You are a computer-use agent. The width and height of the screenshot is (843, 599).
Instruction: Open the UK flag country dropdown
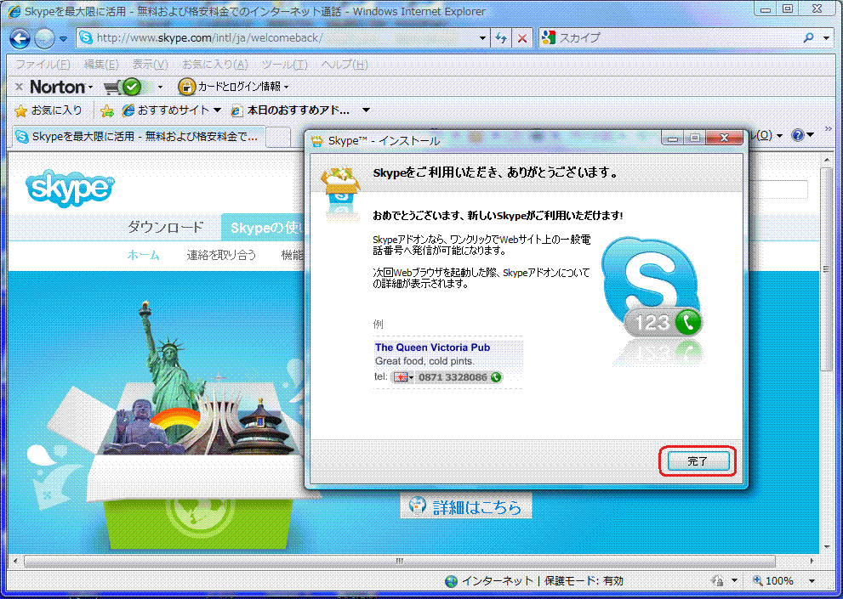click(x=403, y=377)
